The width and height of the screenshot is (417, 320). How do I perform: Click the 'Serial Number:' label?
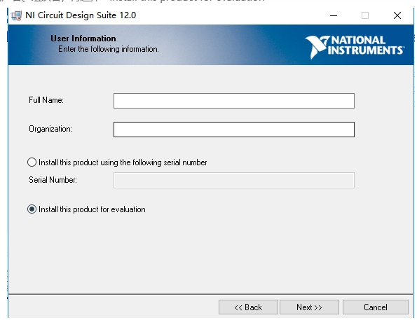pyautogui.click(x=53, y=180)
